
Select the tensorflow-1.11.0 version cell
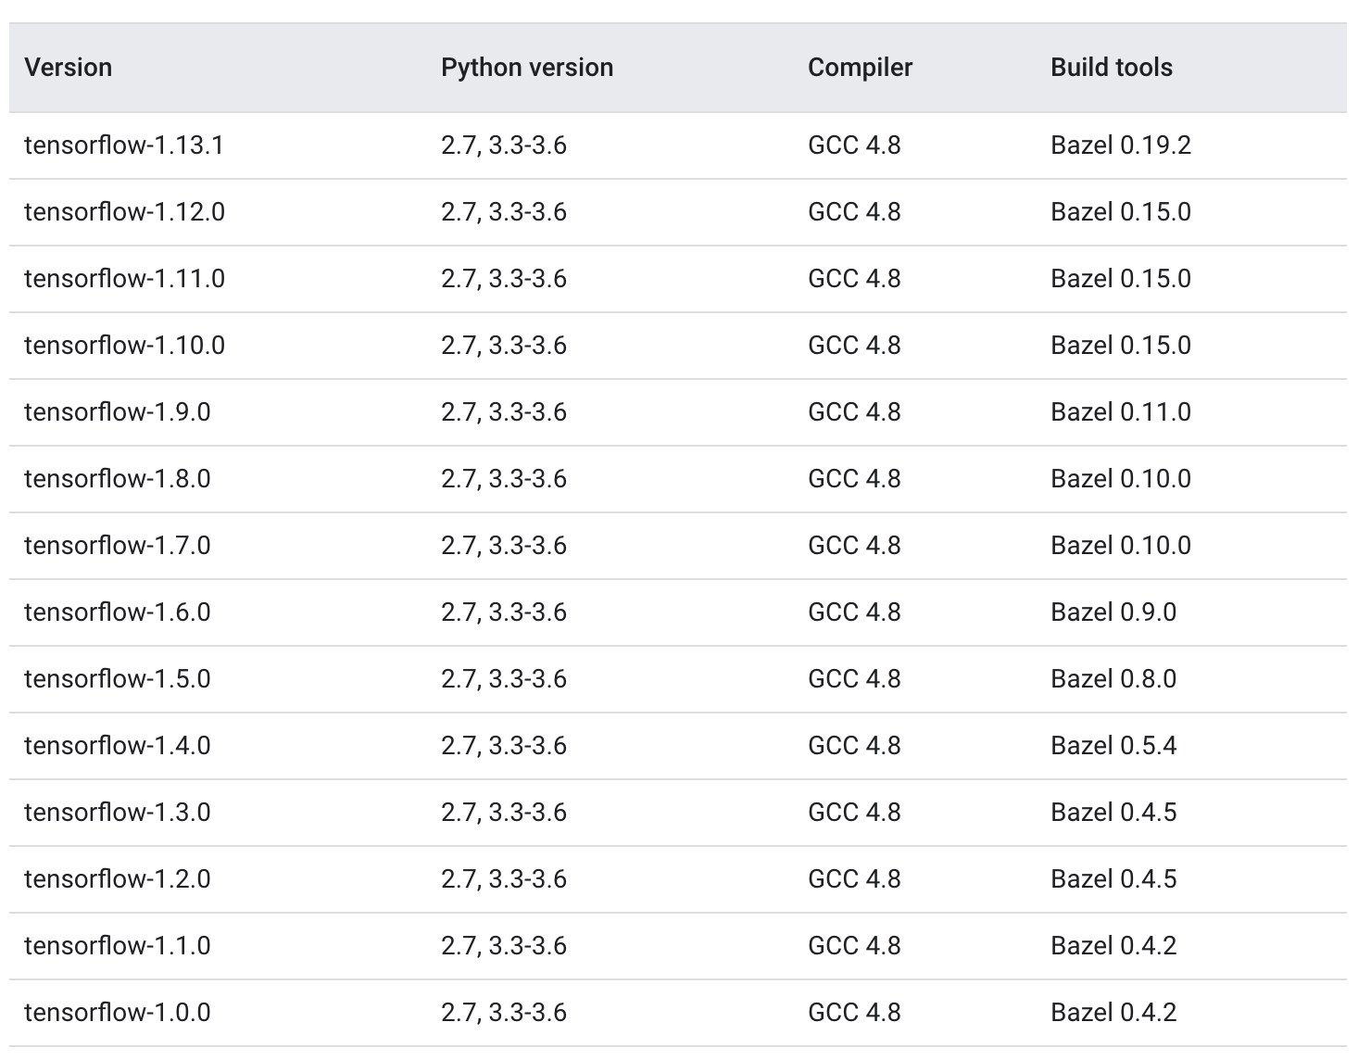[125, 279]
